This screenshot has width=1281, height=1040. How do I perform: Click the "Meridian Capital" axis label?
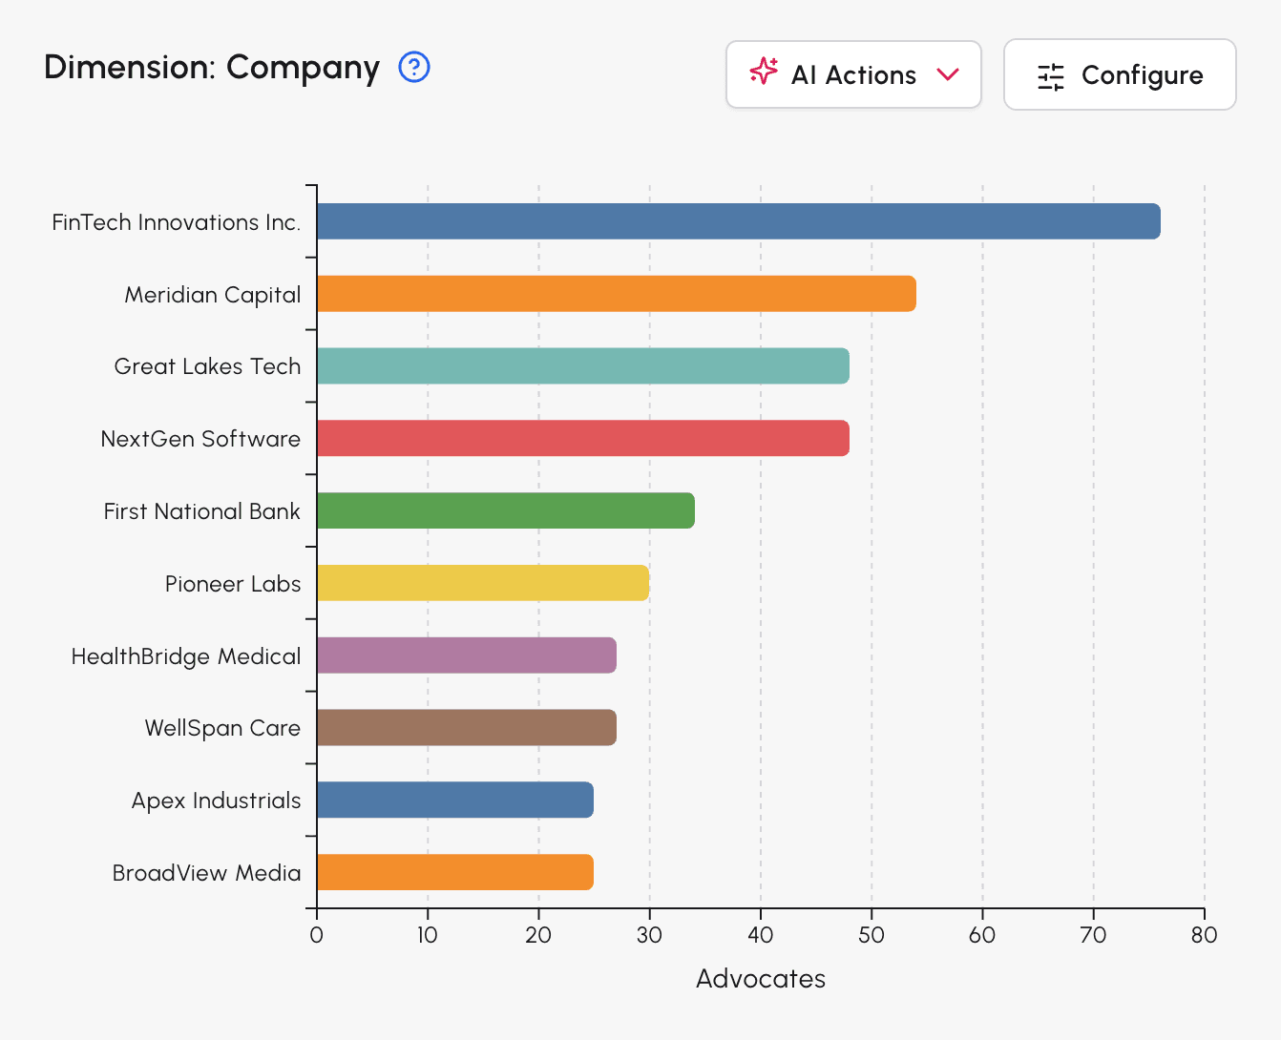(x=213, y=295)
